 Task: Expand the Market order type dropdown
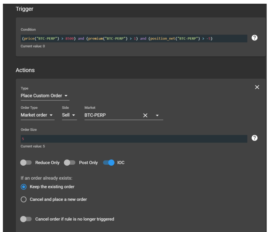[37, 115]
